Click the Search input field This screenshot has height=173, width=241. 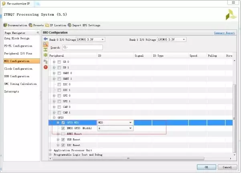82,47
